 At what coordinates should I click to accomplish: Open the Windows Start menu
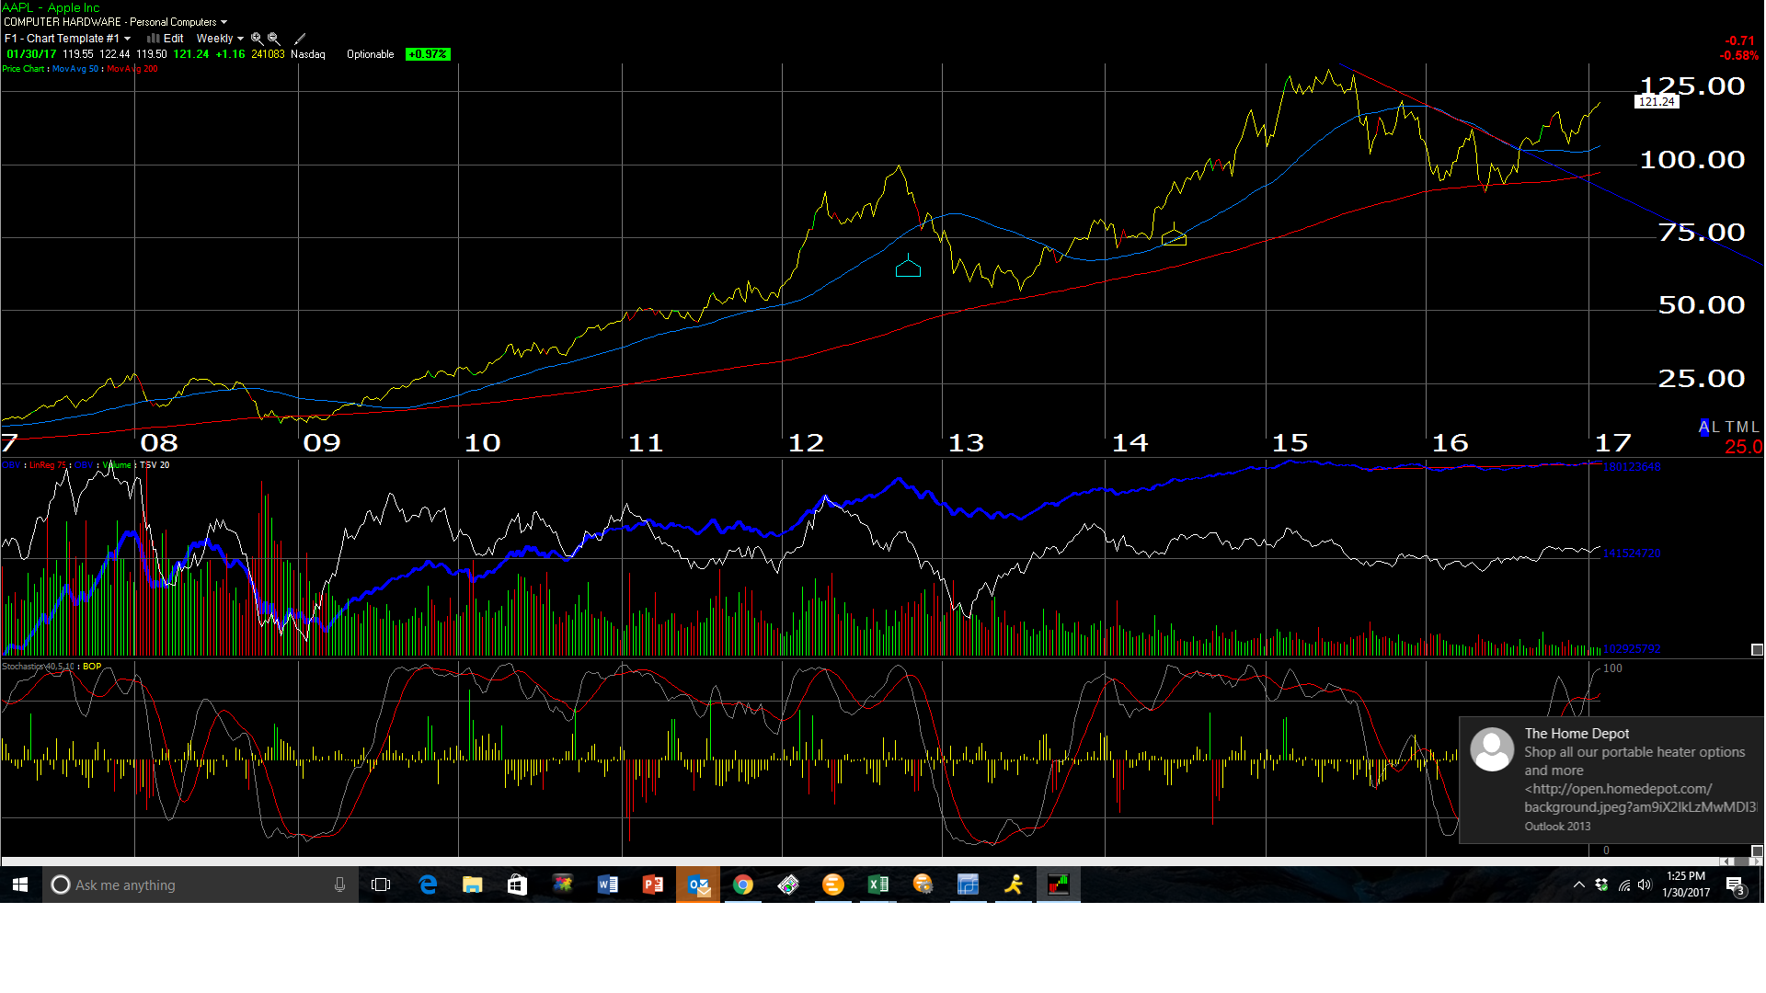point(20,885)
